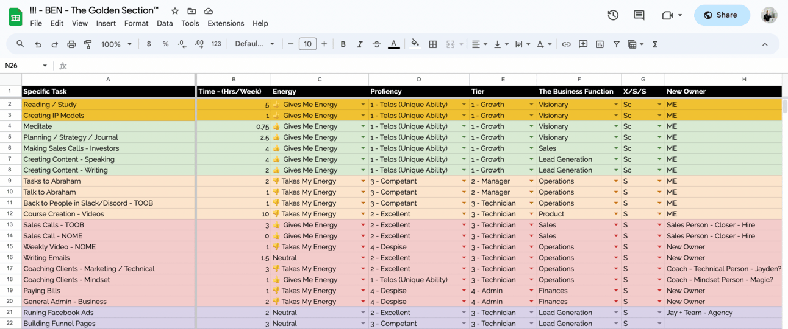Expand the font family dropdown
Screen dimensions: 788x329
(254, 44)
